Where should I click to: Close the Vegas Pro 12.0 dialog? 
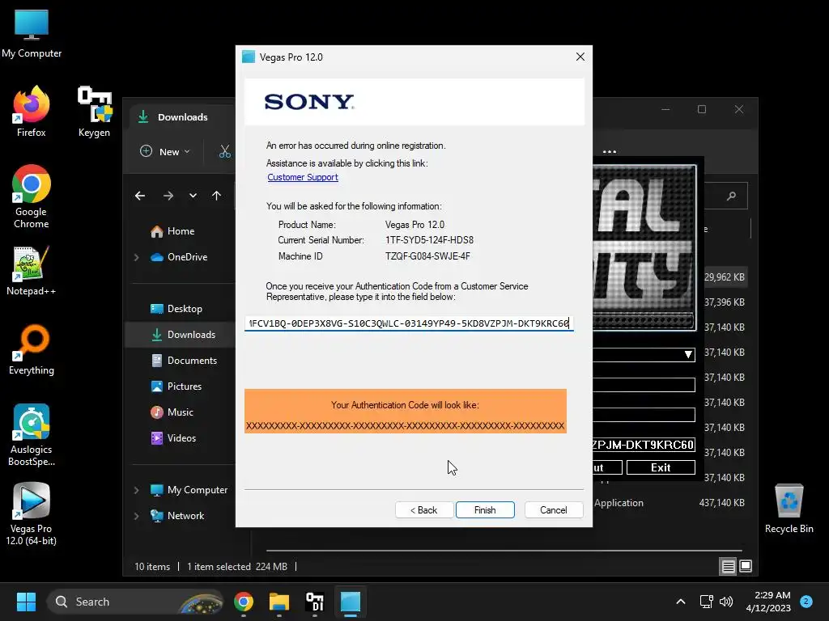pyautogui.click(x=580, y=57)
